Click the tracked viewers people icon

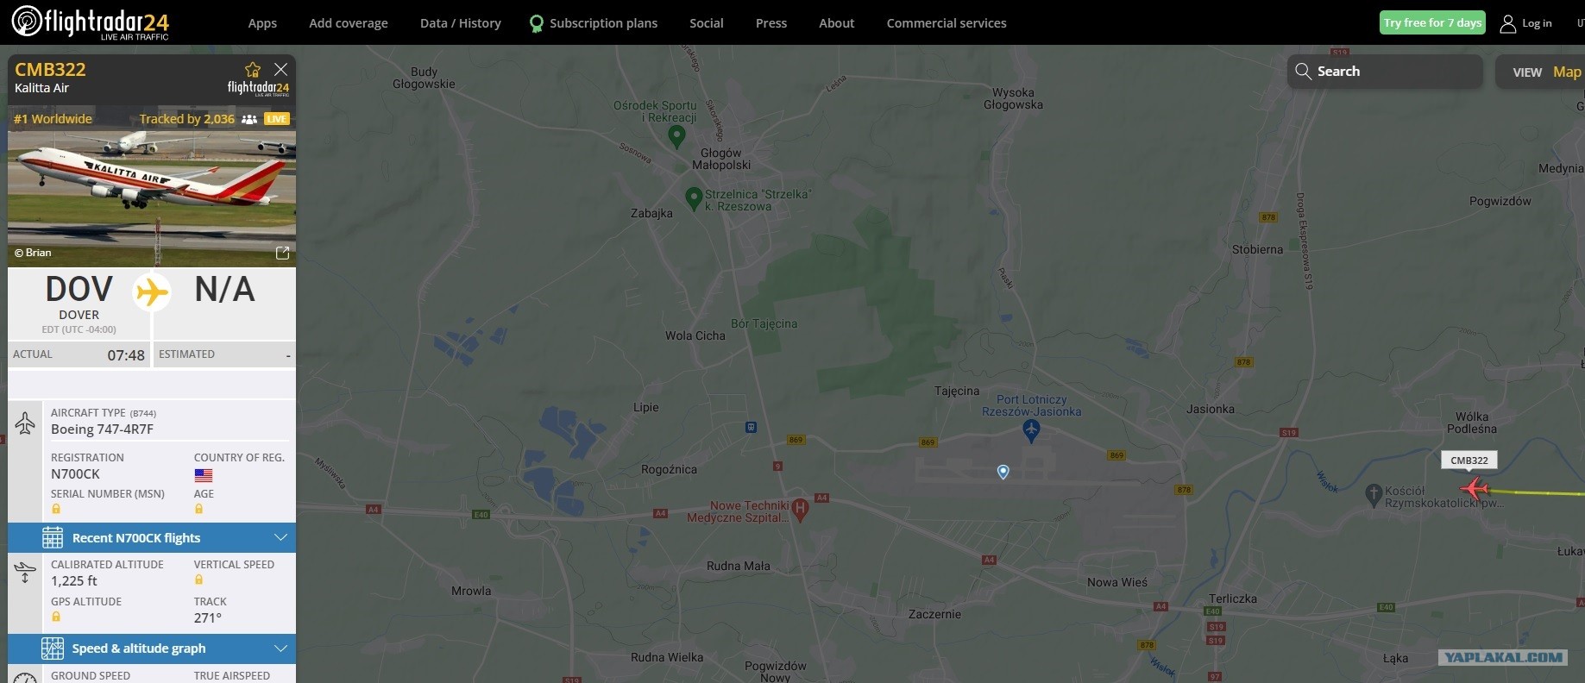[x=249, y=119]
